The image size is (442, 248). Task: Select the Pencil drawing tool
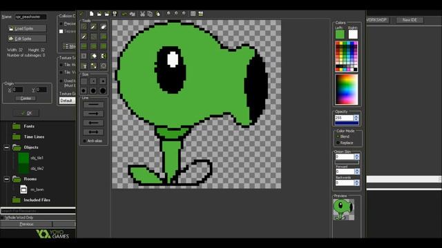(84, 26)
